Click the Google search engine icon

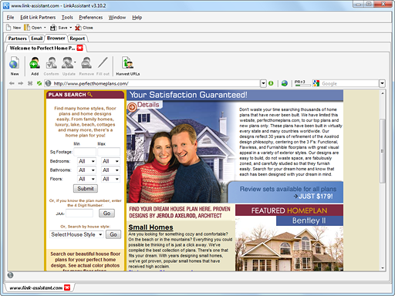(316, 83)
